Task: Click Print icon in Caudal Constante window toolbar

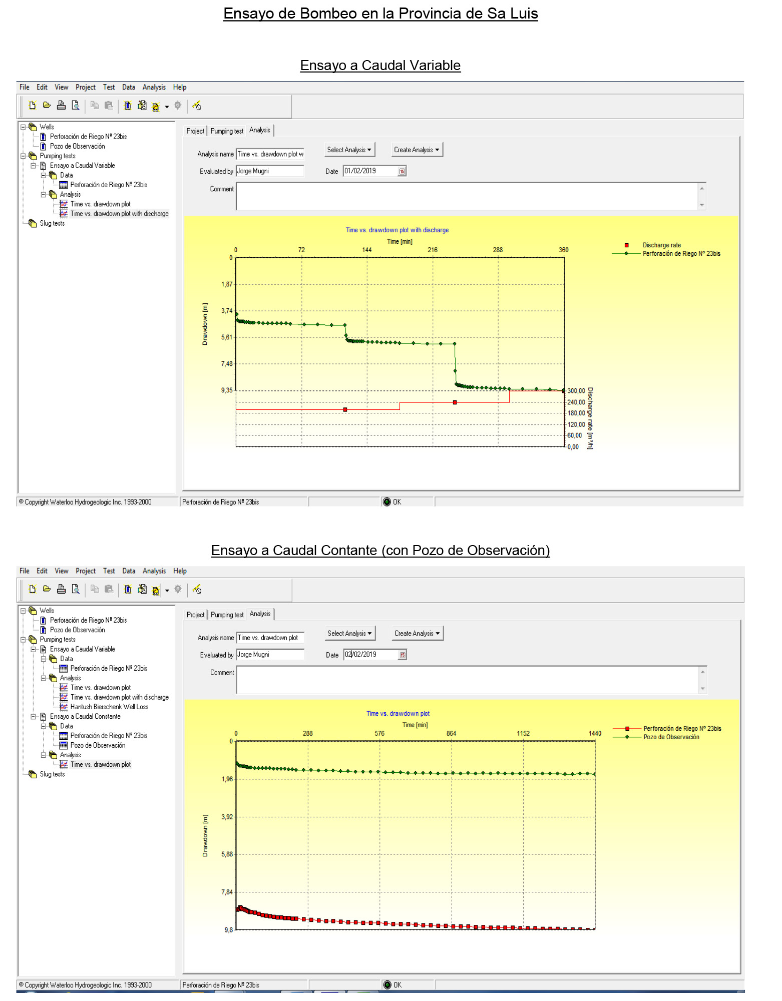Action: 61,589
